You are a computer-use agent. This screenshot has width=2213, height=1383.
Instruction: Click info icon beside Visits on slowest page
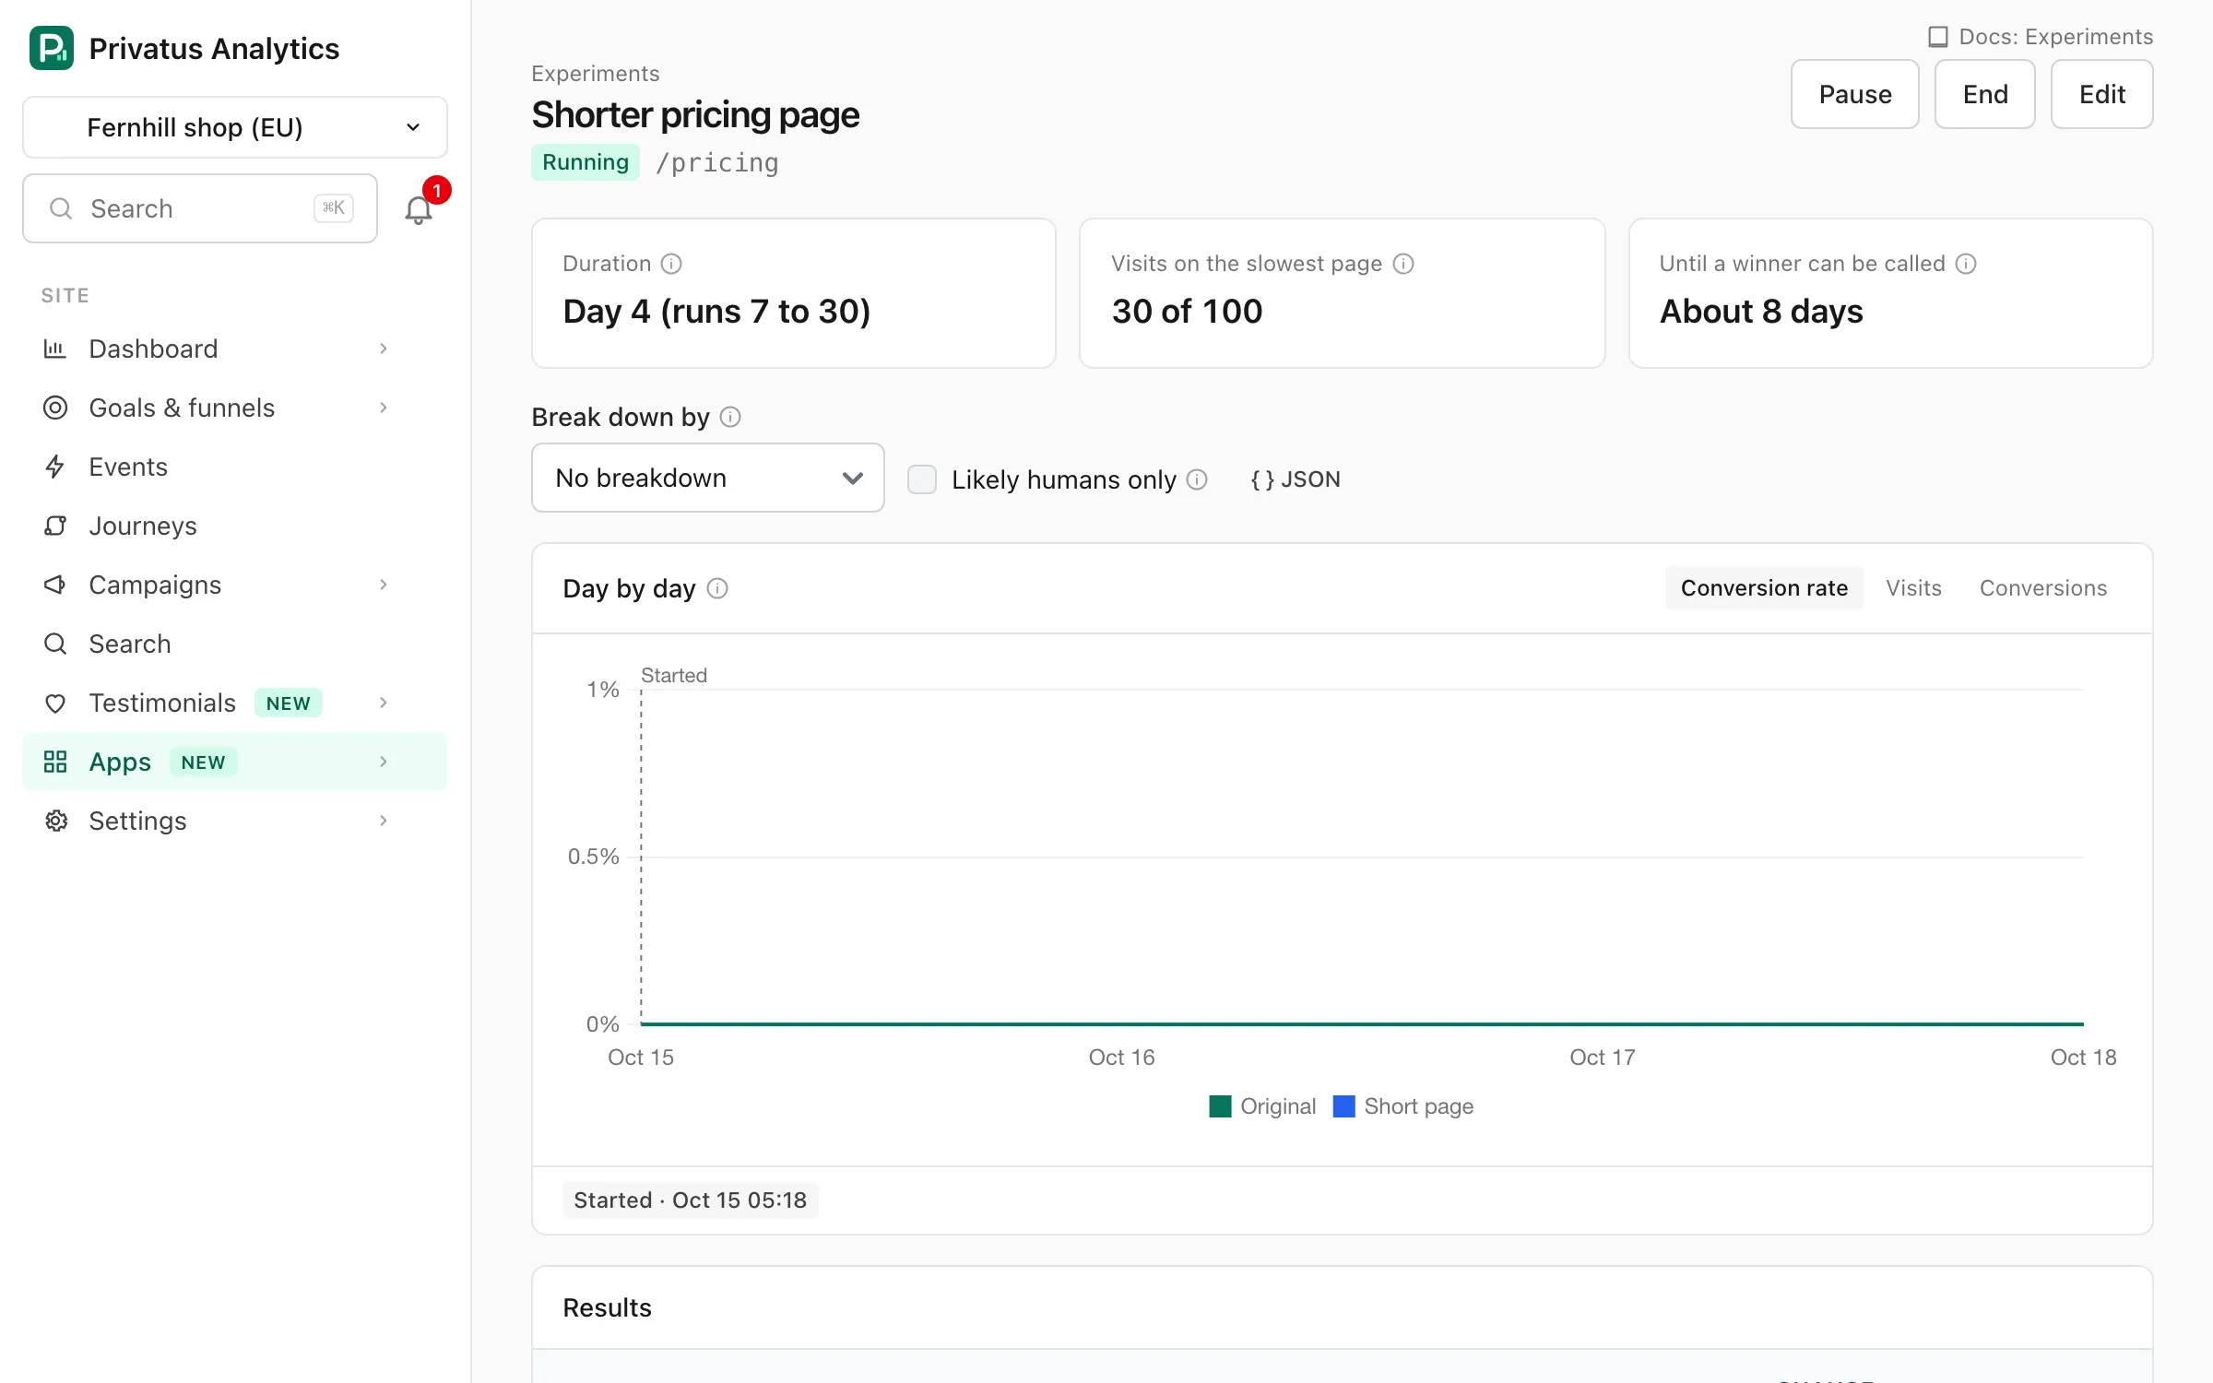click(1403, 264)
